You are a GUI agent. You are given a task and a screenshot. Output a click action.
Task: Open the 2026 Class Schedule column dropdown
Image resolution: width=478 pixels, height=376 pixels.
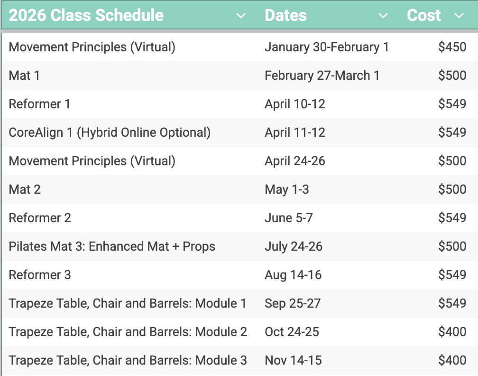coord(241,15)
